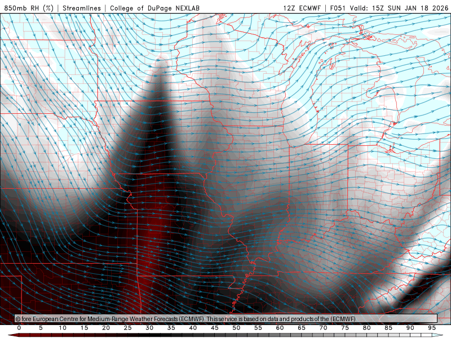The height and width of the screenshot is (338, 451).
Task: Click the "850mb RH (%)" title text
Action: (x=29, y=8)
